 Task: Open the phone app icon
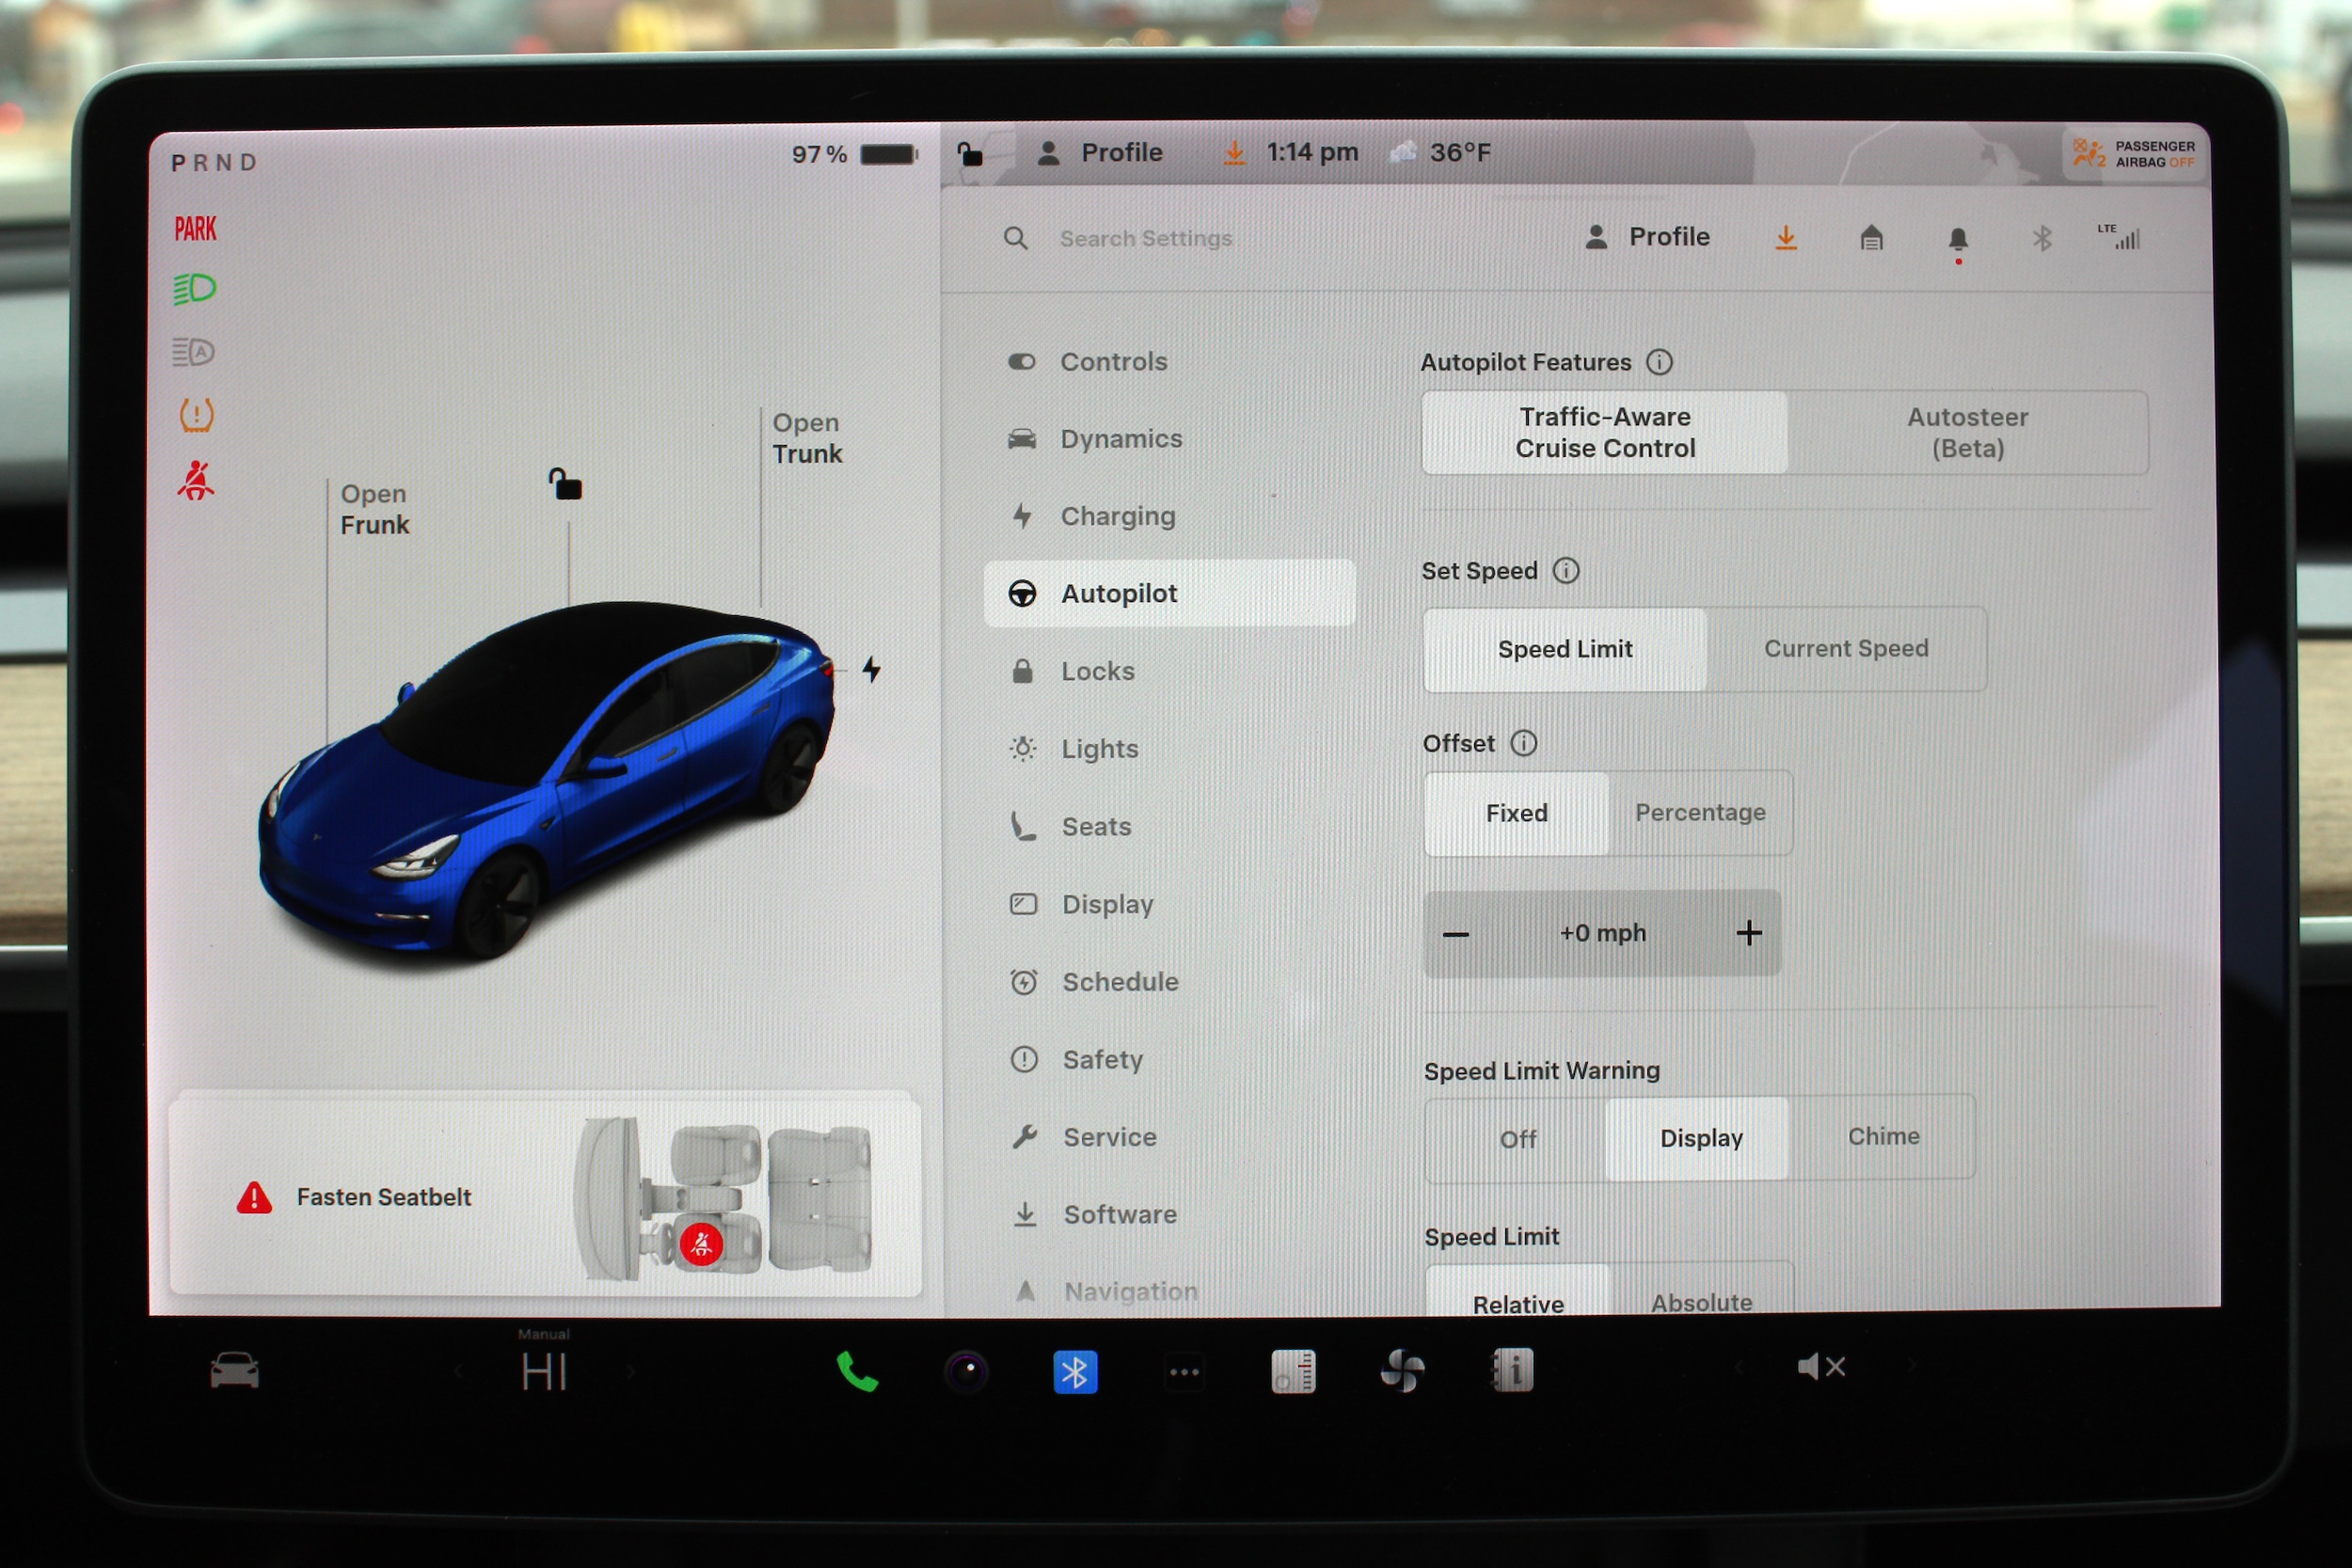[x=856, y=1371]
